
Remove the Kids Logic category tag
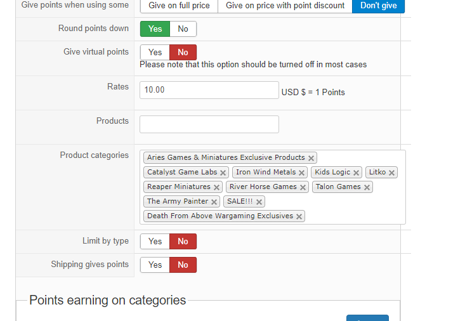pos(357,173)
